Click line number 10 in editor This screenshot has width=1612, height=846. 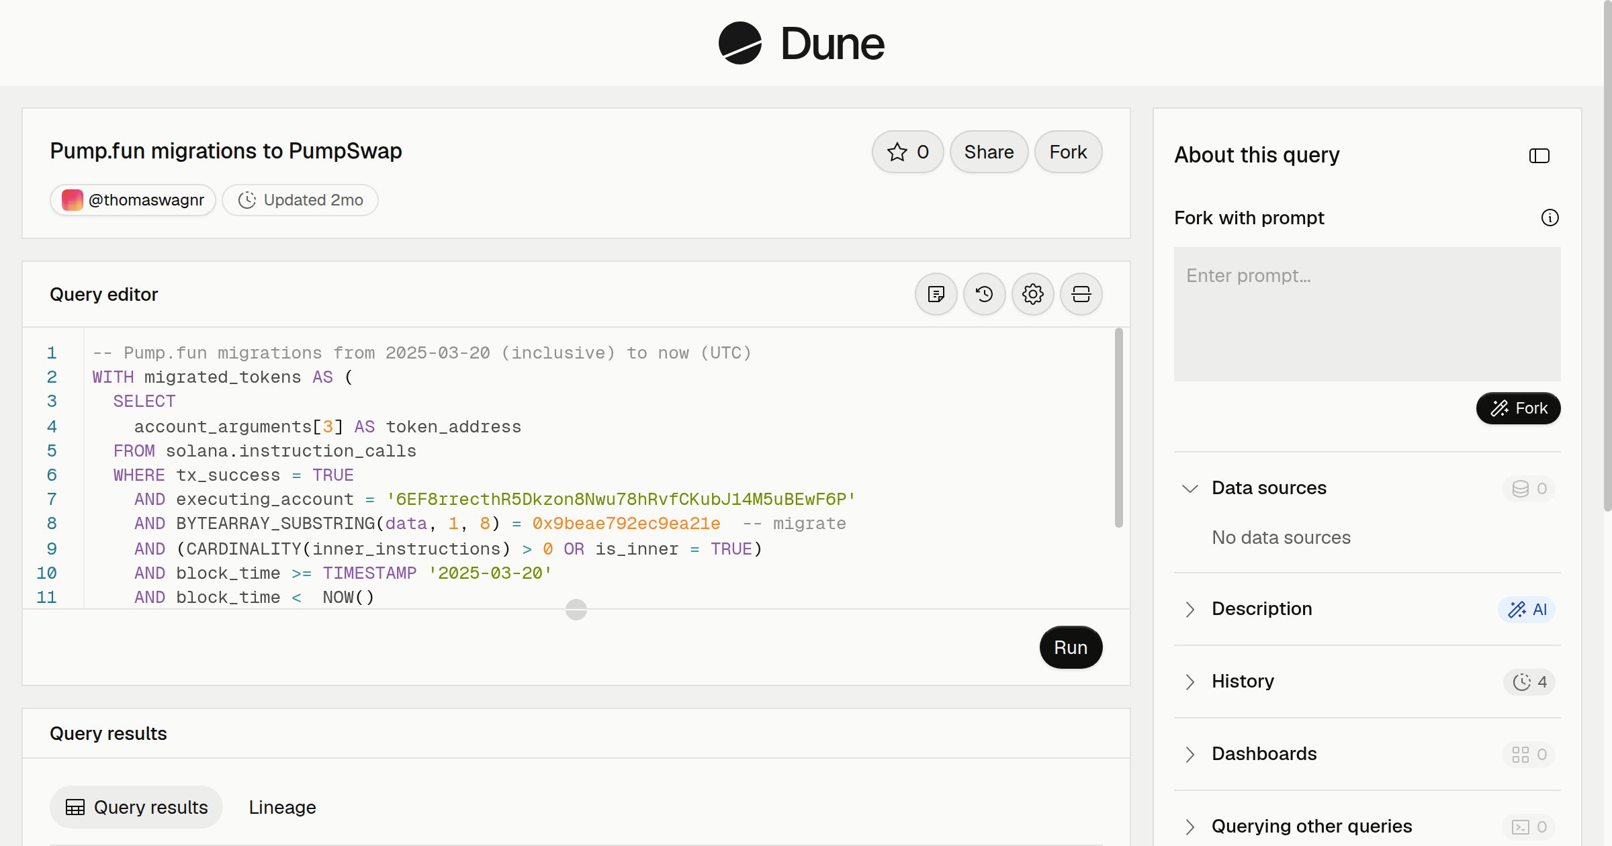point(46,573)
